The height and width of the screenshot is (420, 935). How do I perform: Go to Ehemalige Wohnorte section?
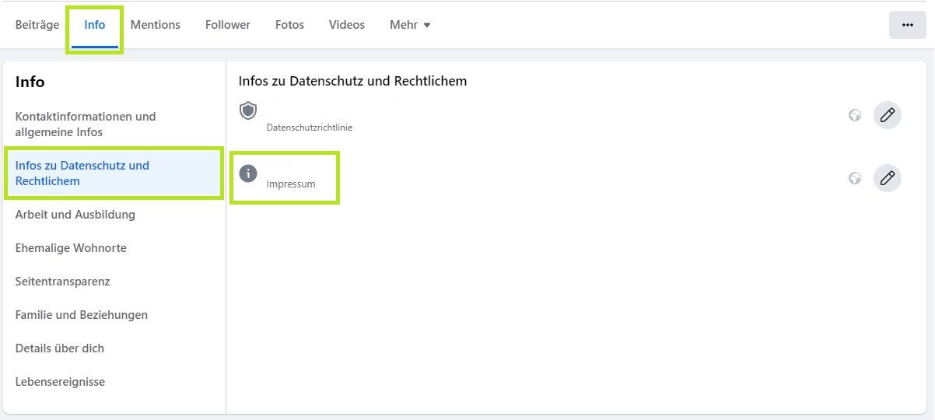click(x=71, y=248)
